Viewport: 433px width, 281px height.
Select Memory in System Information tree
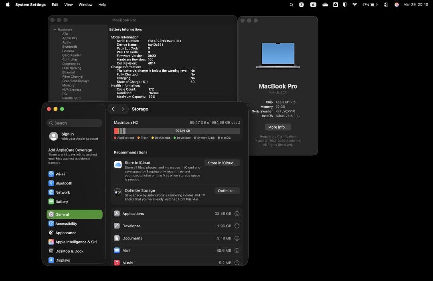click(68, 85)
